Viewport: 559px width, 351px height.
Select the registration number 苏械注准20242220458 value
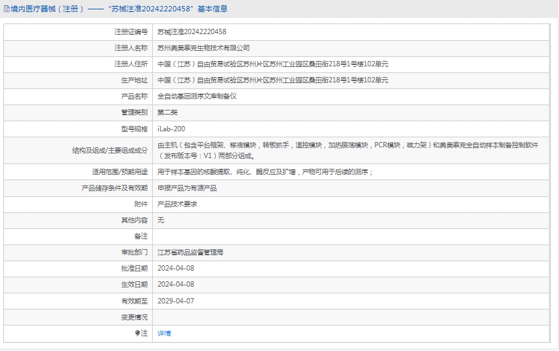(x=192, y=31)
